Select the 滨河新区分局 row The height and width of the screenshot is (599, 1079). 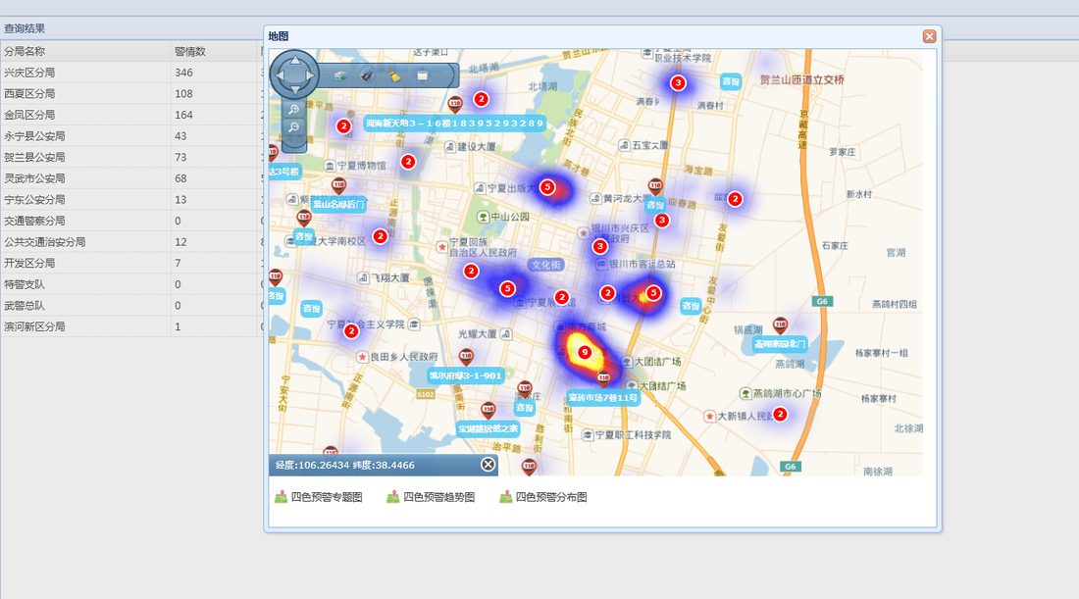(130, 326)
